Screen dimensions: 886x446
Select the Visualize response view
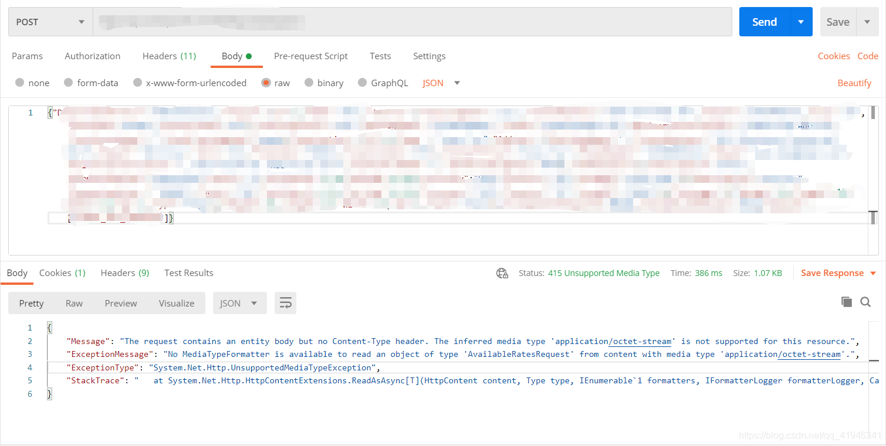pyautogui.click(x=177, y=303)
